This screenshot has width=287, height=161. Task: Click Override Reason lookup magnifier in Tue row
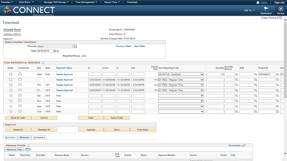(x=236, y=111)
